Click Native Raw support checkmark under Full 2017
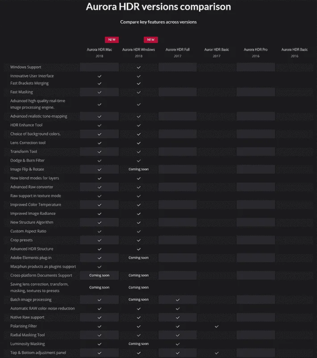Image resolution: width=317 pixels, height=358 pixels. pyautogui.click(x=178, y=318)
